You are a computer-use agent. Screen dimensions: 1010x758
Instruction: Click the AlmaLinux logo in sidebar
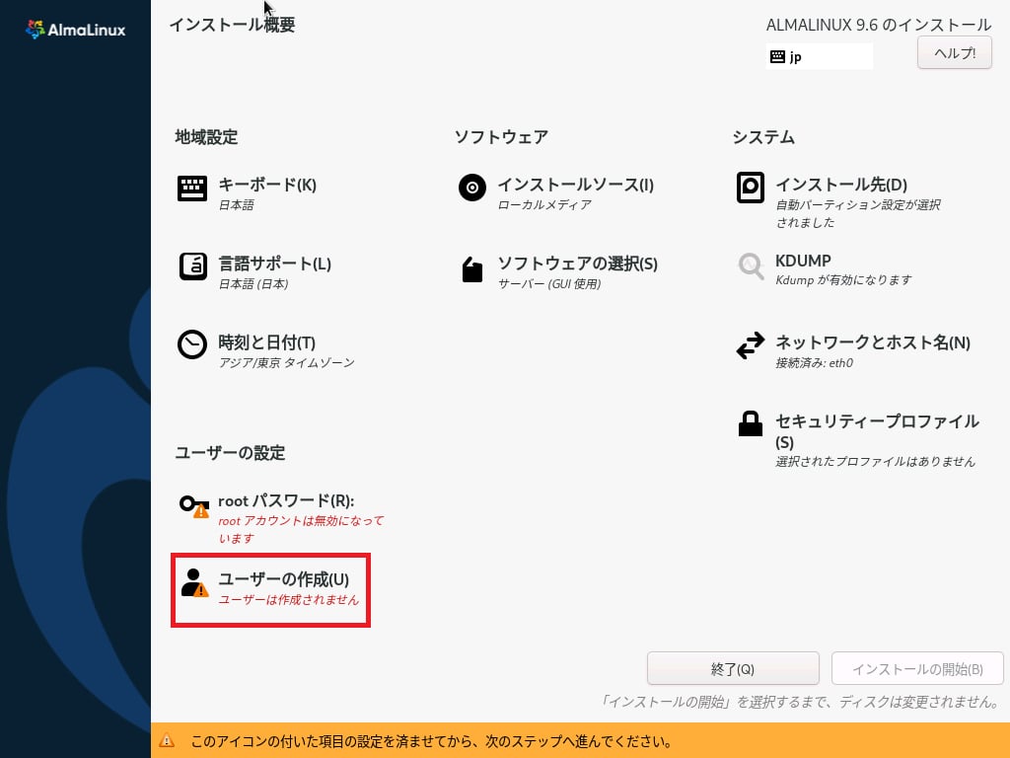click(x=75, y=30)
